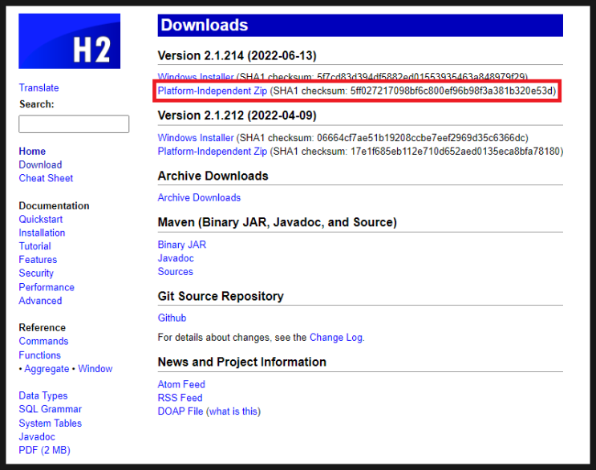
Task: Download Platform-Independent Zip for version 2.1.212
Action: (x=213, y=152)
